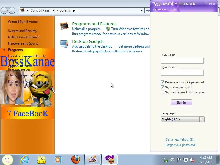Click the green check device tray icon

tap(166, 160)
